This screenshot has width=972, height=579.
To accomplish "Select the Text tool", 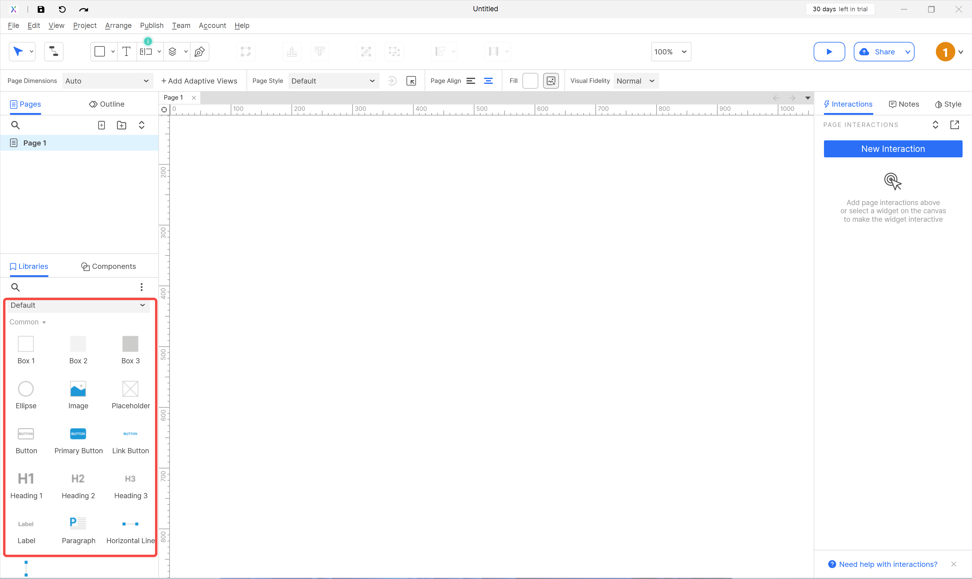I will [x=126, y=52].
